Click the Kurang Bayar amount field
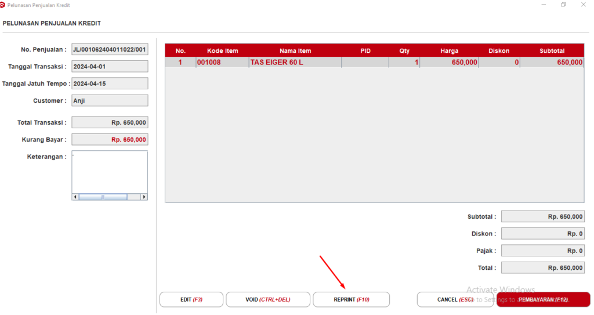 (x=110, y=140)
